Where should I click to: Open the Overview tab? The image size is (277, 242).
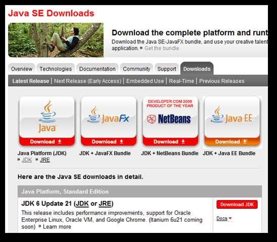22,69
